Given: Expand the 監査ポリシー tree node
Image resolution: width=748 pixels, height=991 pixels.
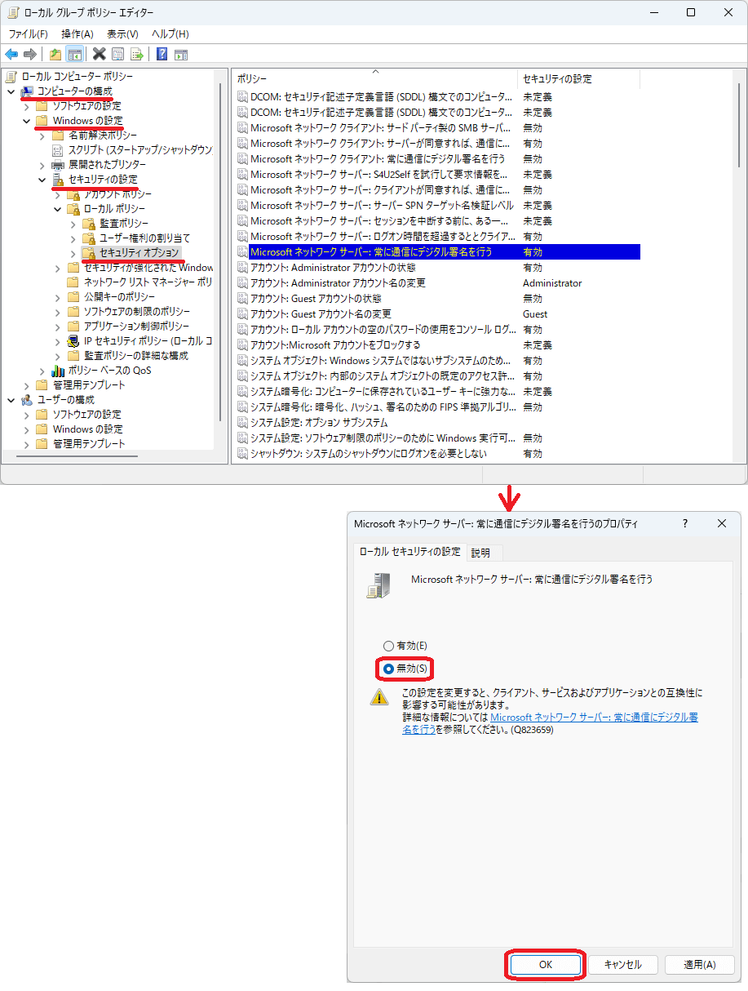Looking at the screenshot, I should pyautogui.click(x=73, y=224).
